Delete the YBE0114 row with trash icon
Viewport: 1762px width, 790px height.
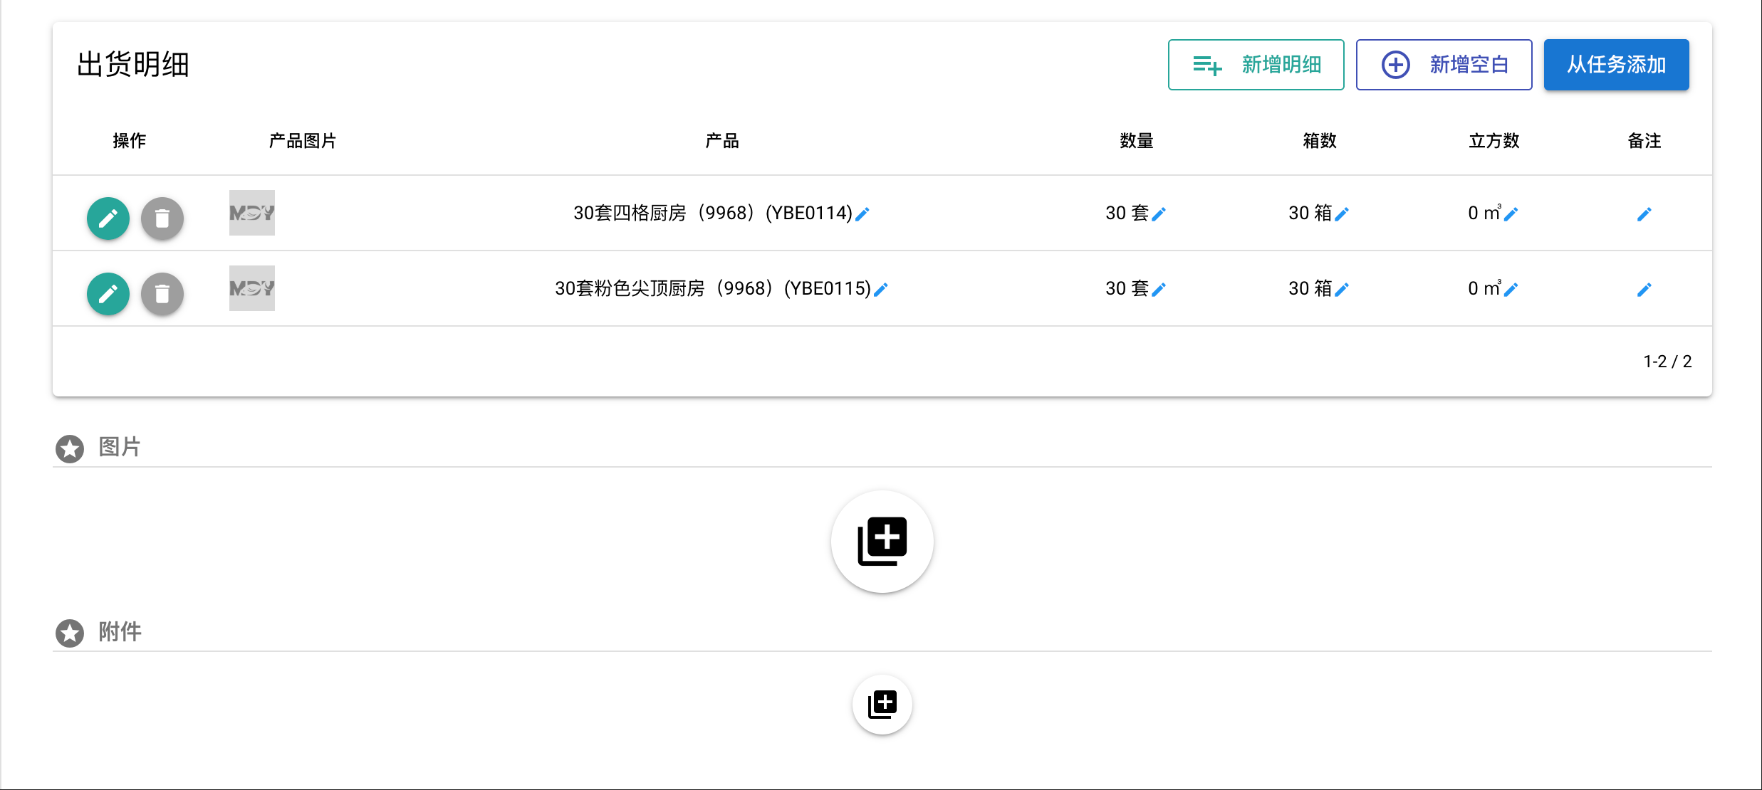coord(162,218)
